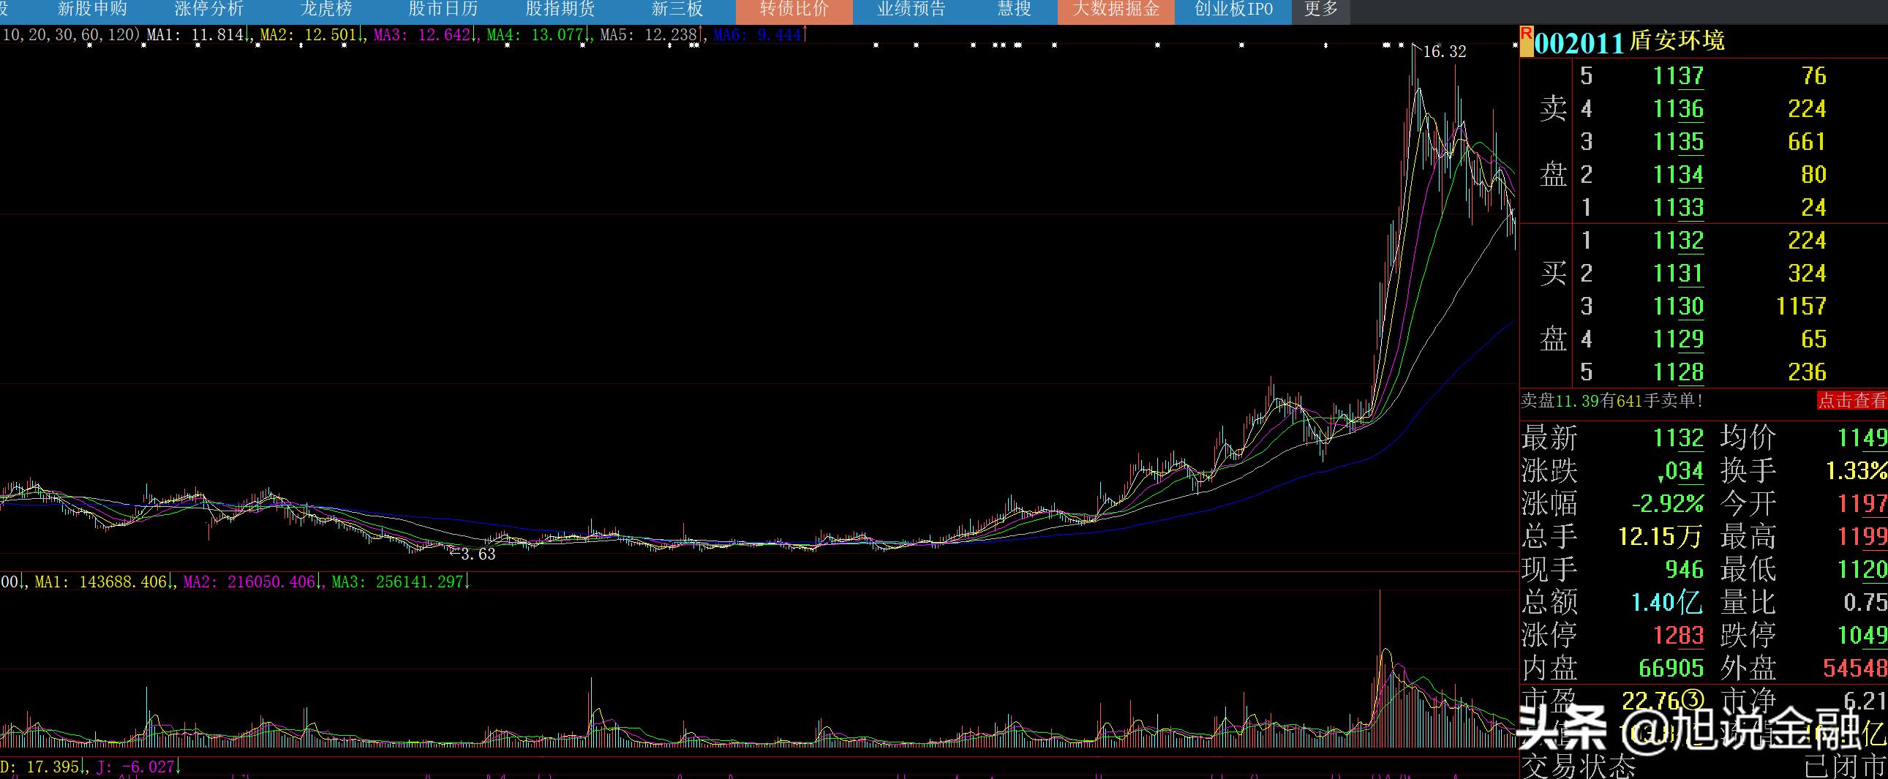This screenshot has height=779, width=1888.
Task: Select sell level 2 price 1134
Action: [1678, 175]
